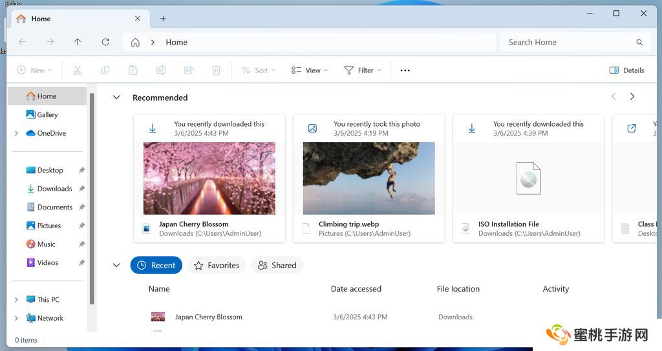Click the new tab plus button

tap(163, 19)
